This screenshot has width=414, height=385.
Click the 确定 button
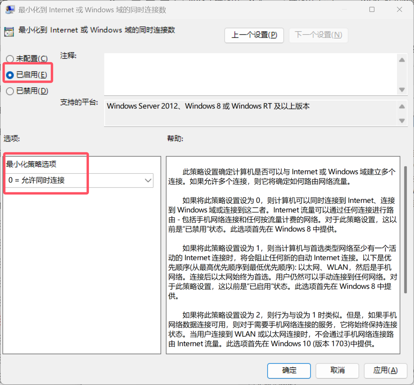[x=289, y=370]
